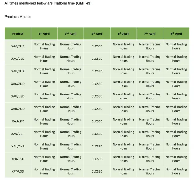Click CLOSED in the XAU/USD row
Viewport: 194px width, 180px height.
coord(97,96)
